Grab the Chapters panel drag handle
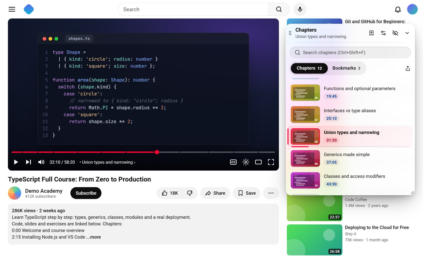 coord(290,33)
